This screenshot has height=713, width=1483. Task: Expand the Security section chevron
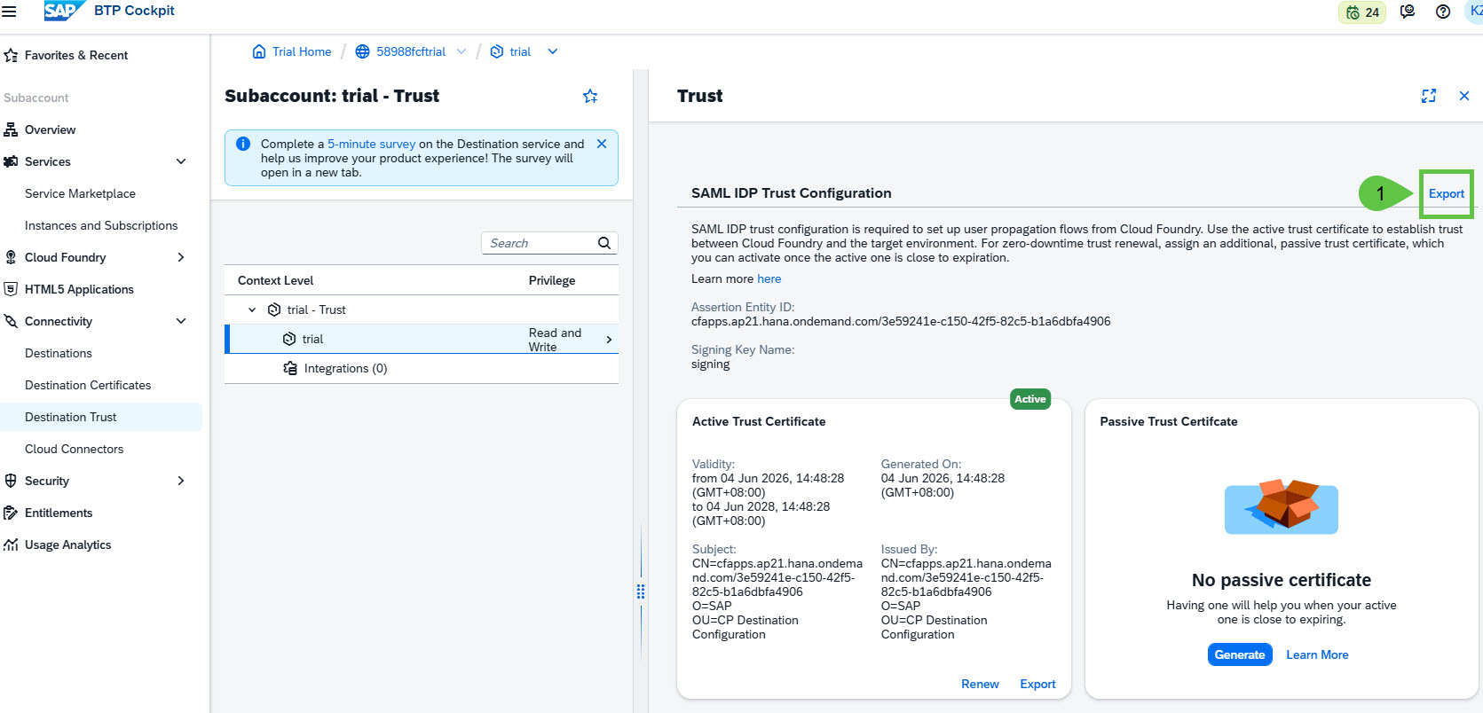click(181, 481)
